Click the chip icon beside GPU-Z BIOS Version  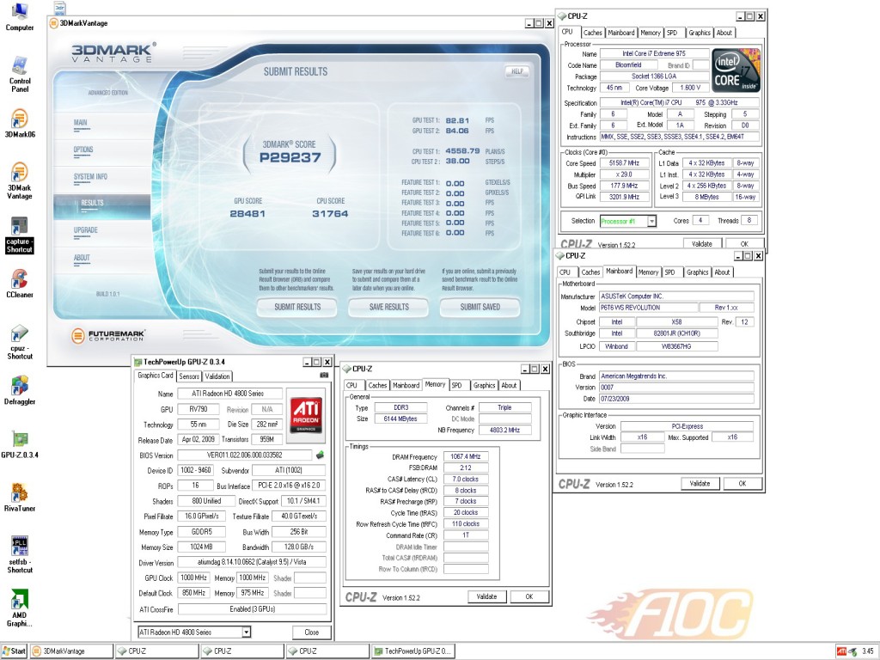tap(320, 455)
